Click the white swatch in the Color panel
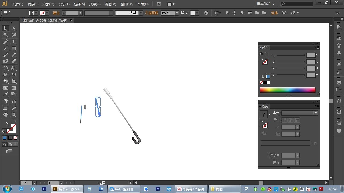This screenshot has width=344, height=193. pyautogui.click(x=268, y=83)
